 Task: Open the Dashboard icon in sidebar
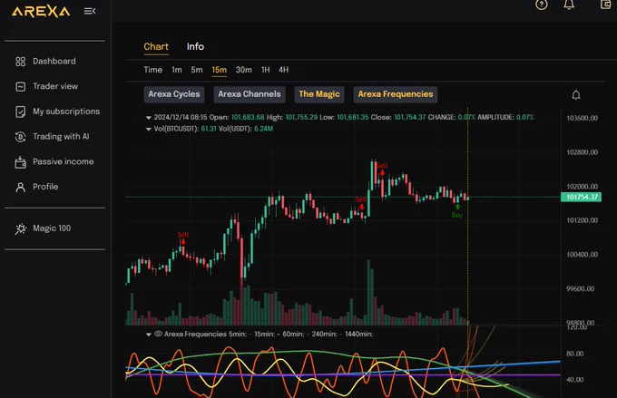[21, 62]
